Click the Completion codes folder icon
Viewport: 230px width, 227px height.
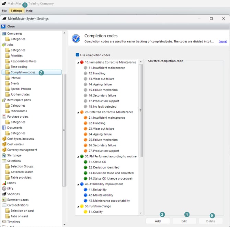coord(8,72)
